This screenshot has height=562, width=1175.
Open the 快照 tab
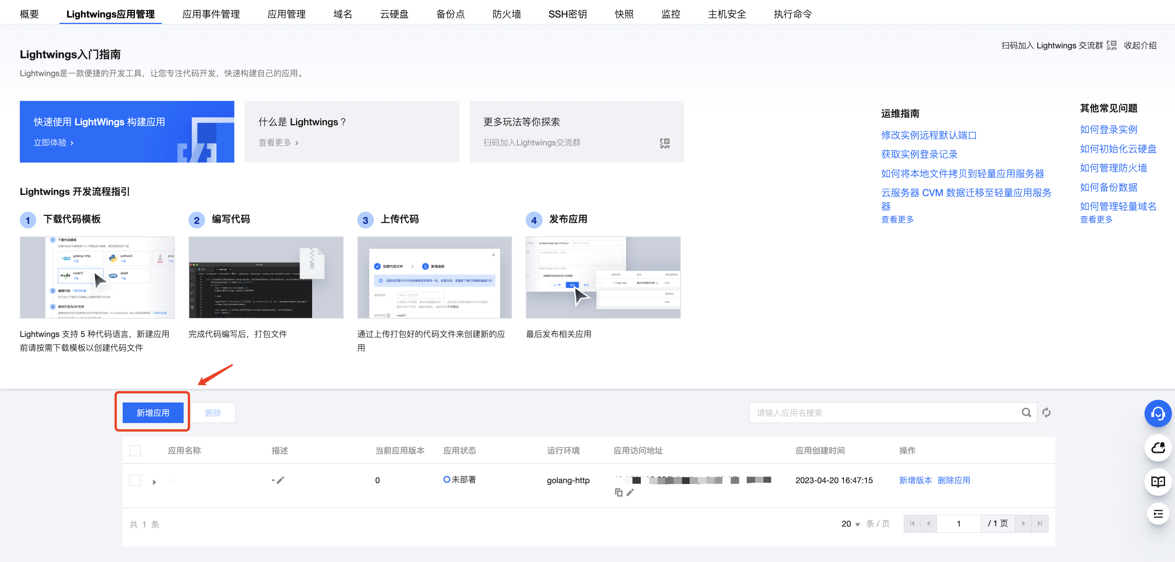click(624, 14)
